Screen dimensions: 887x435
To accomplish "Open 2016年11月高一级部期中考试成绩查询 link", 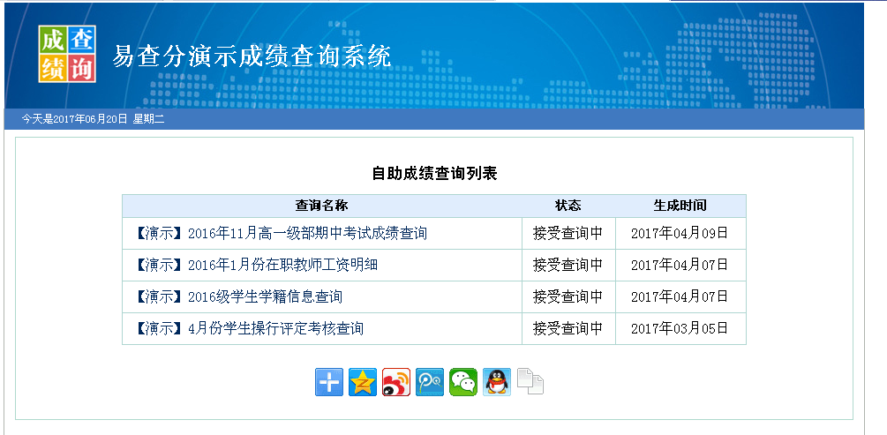I will tap(282, 233).
